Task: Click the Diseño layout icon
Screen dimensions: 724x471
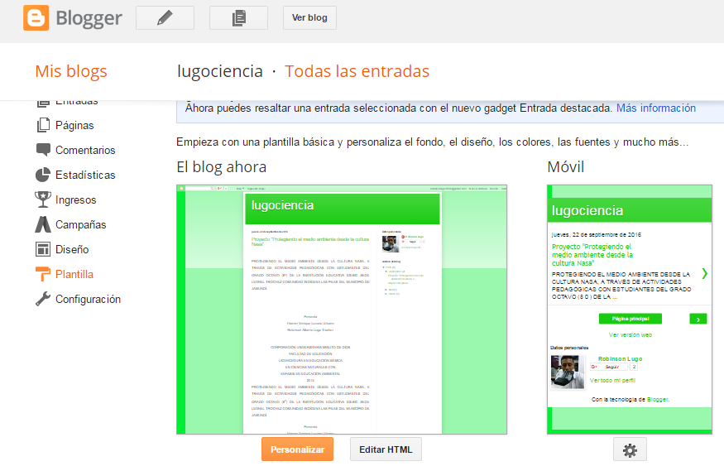Action: tap(43, 249)
